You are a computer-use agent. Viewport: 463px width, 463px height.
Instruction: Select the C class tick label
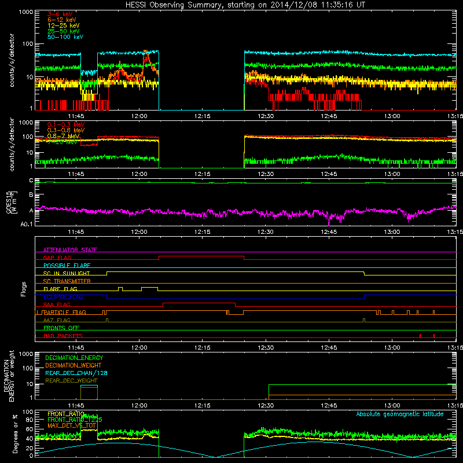click(x=31, y=181)
